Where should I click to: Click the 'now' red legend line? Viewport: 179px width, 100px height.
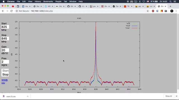point(135,28)
